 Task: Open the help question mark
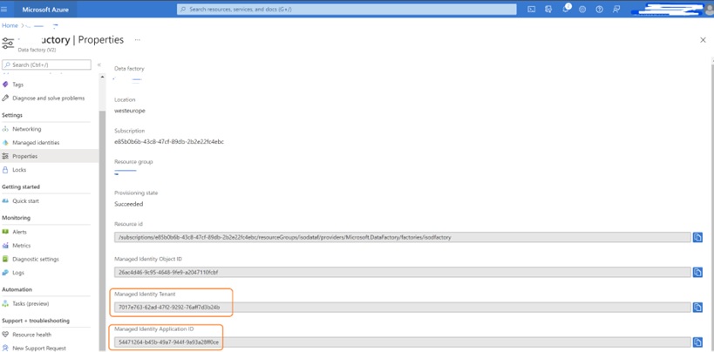pos(599,9)
